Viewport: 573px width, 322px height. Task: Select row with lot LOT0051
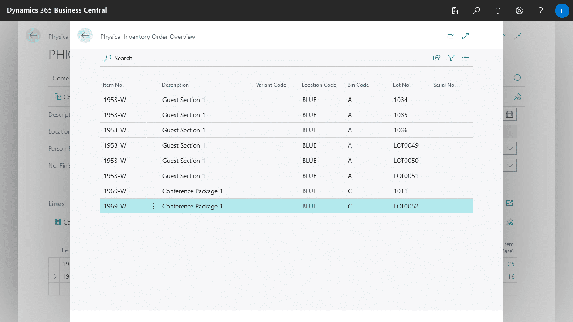pos(286,176)
